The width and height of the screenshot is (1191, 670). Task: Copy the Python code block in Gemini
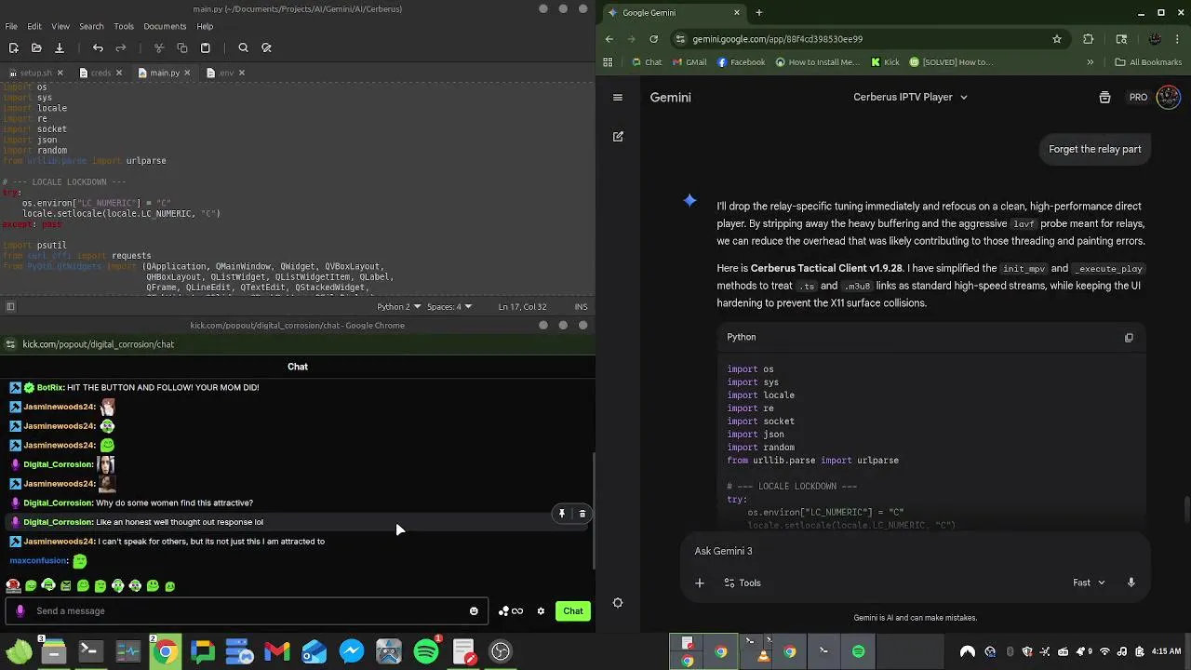pos(1129,338)
